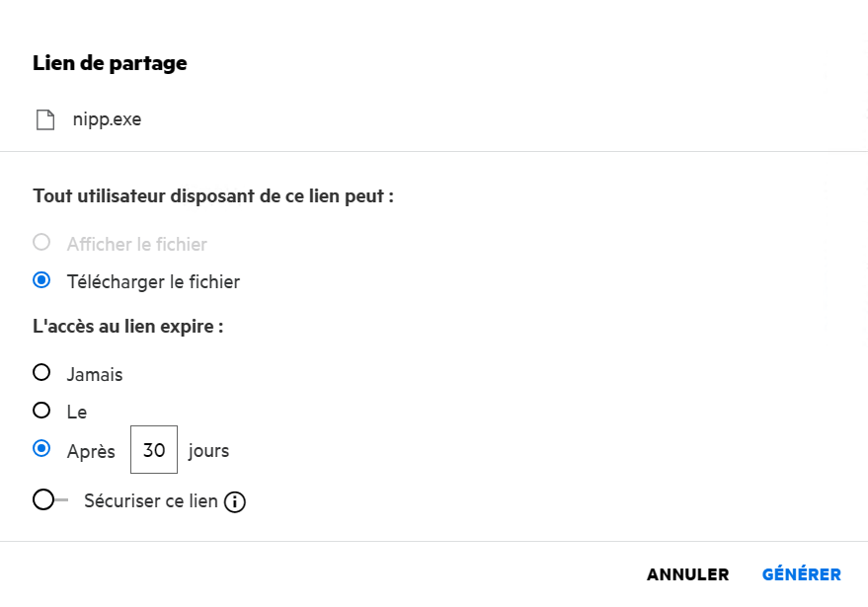The width and height of the screenshot is (868, 607).
Task: Choose the Jamais expiration radio button
Action: click(41, 373)
